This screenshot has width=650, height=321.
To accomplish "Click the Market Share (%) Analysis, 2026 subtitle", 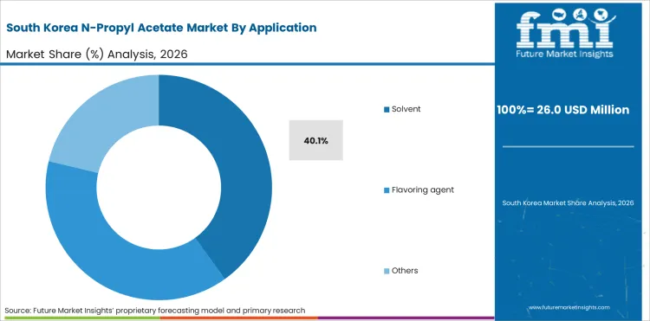I will point(96,55).
